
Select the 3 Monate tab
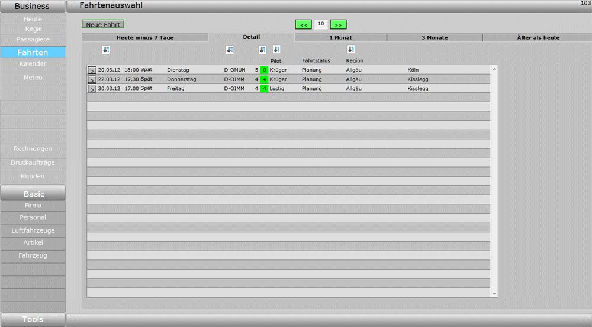[x=435, y=38]
